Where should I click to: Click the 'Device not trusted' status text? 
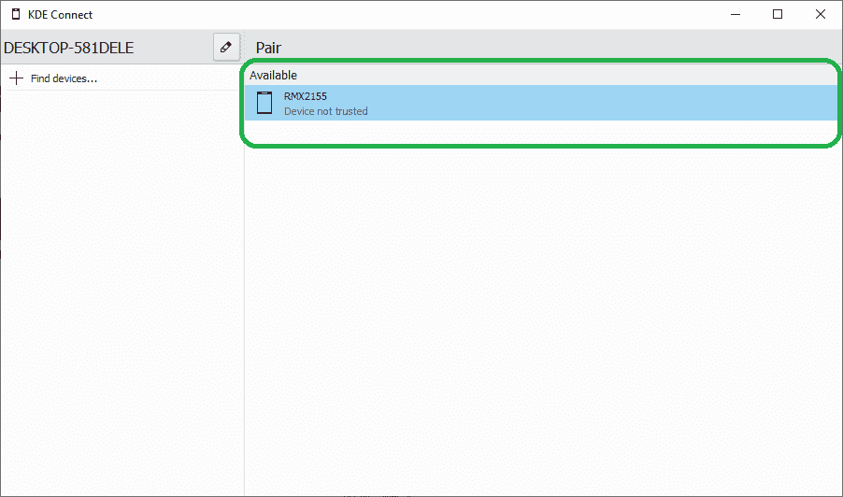click(326, 111)
